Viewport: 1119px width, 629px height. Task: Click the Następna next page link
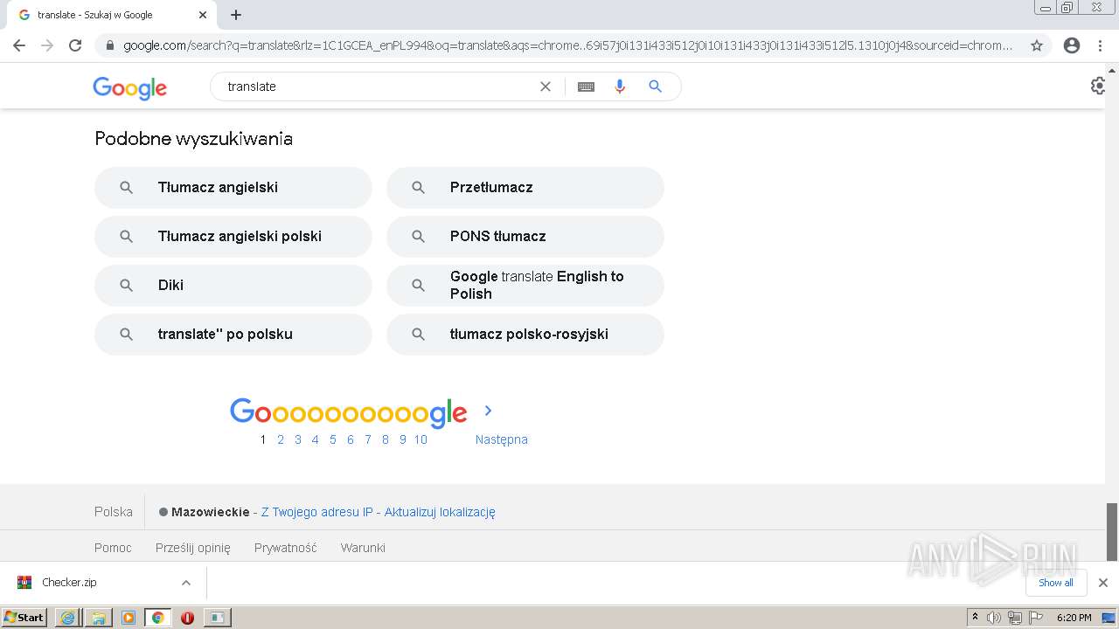(502, 439)
